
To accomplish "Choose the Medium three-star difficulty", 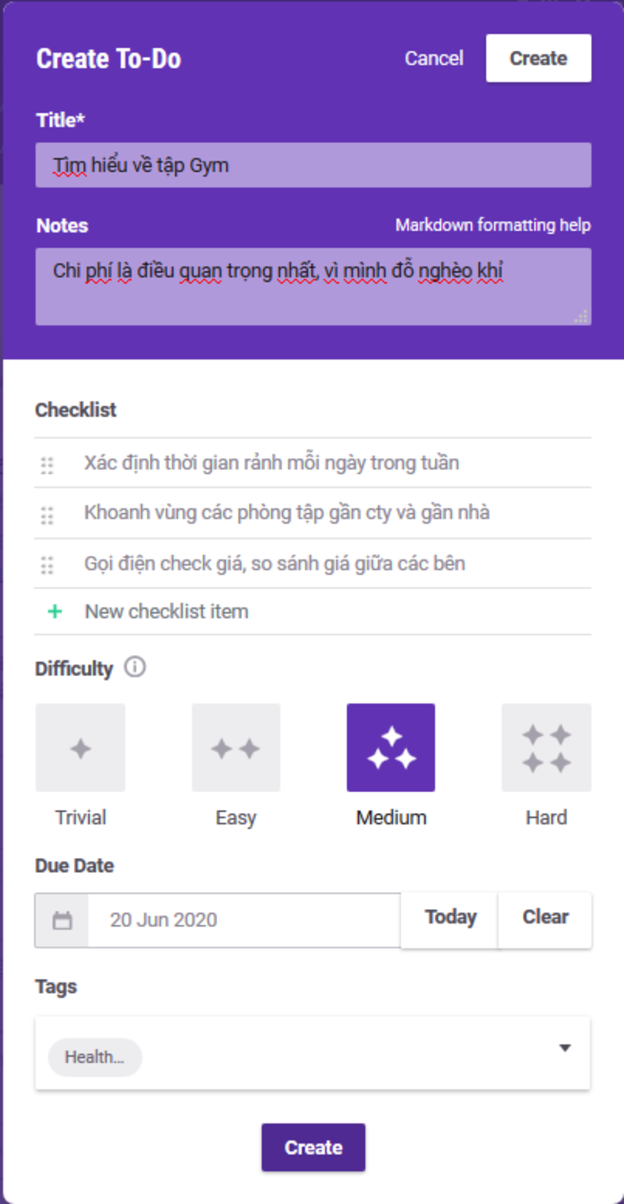I will 391,747.
